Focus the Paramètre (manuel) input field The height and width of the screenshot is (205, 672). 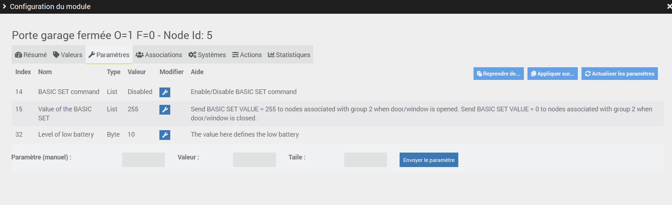pos(143,160)
